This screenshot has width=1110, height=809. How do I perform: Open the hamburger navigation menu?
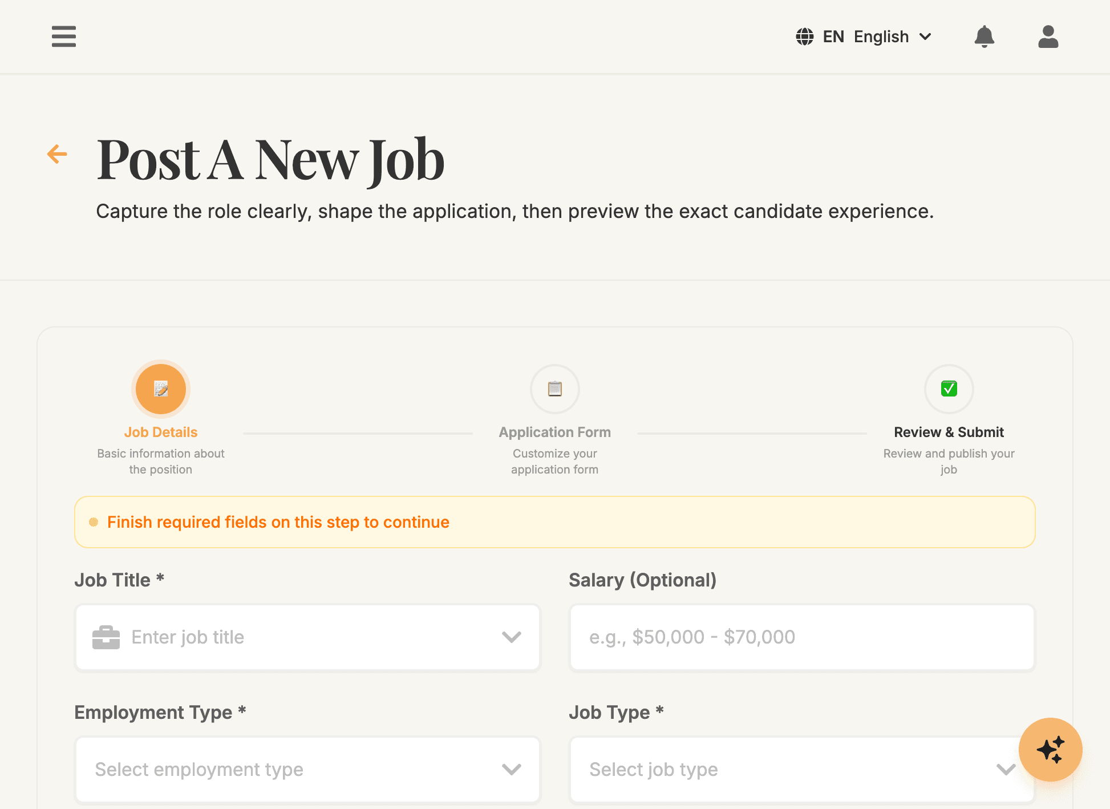(x=63, y=37)
